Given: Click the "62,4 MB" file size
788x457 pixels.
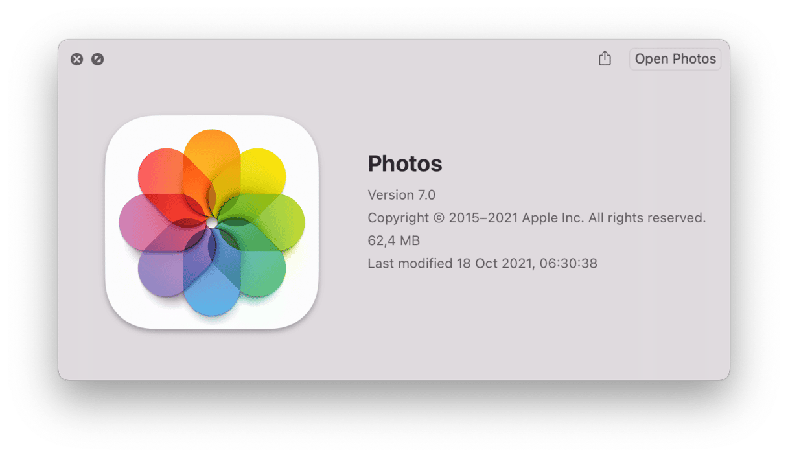Looking at the screenshot, I should (x=394, y=240).
